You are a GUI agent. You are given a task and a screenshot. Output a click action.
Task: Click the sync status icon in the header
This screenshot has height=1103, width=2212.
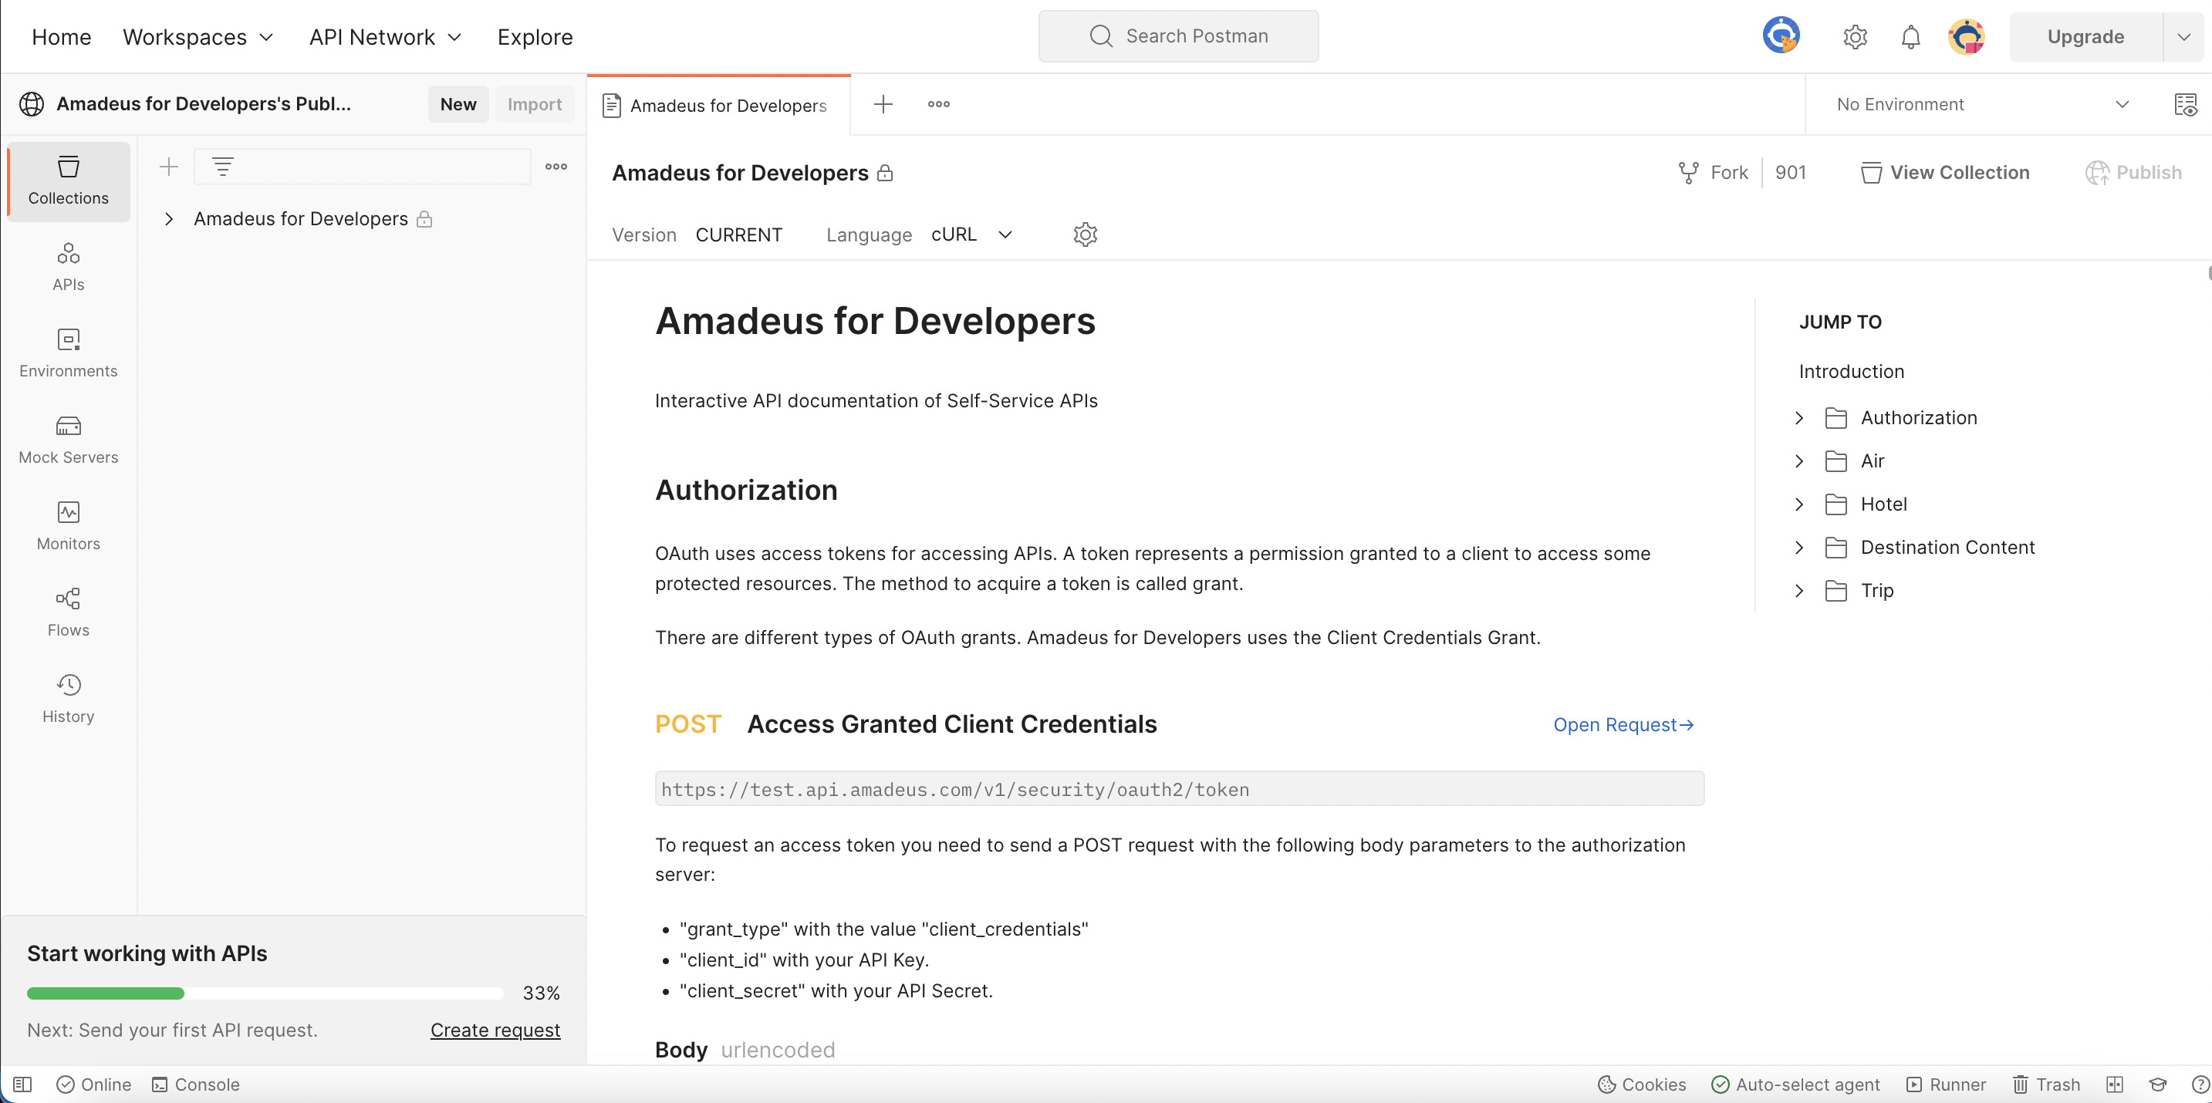pyautogui.click(x=1781, y=36)
